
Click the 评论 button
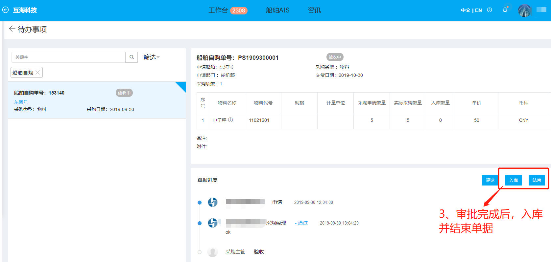[490, 180]
